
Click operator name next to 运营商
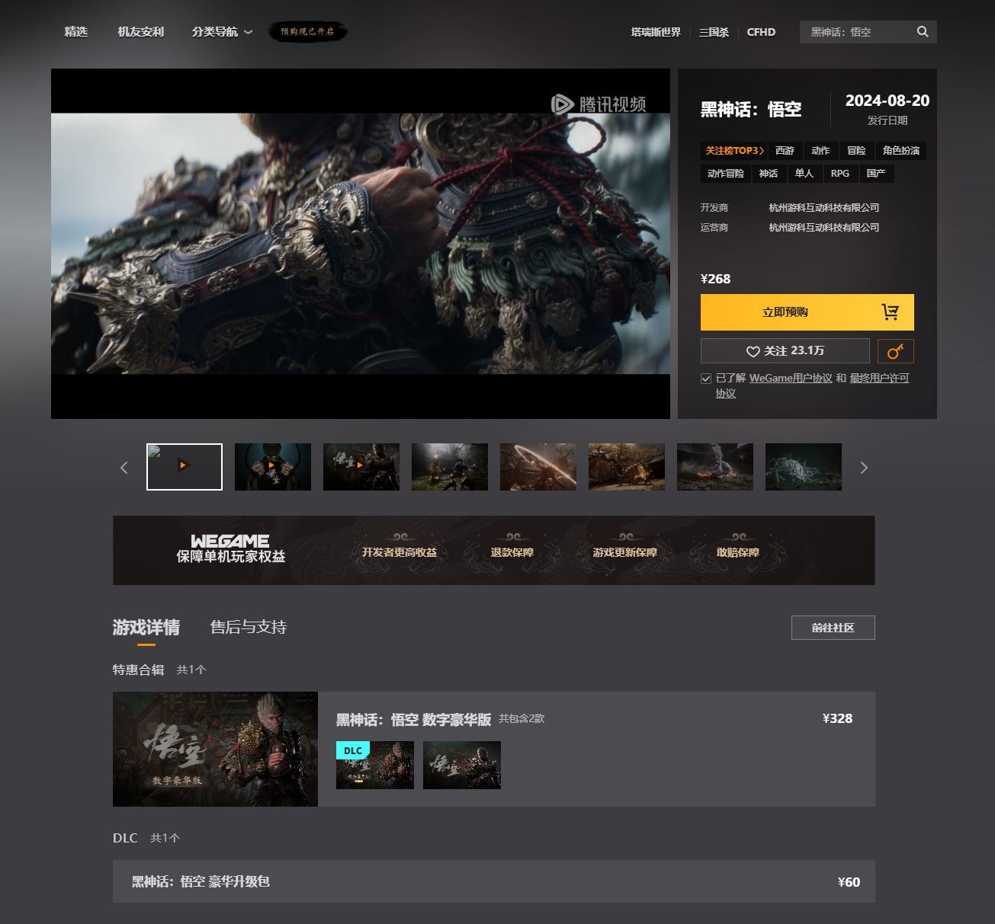coord(824,227)
